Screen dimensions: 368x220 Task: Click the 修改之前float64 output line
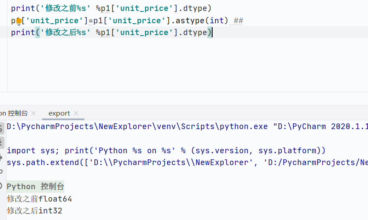tap(39, 199)
